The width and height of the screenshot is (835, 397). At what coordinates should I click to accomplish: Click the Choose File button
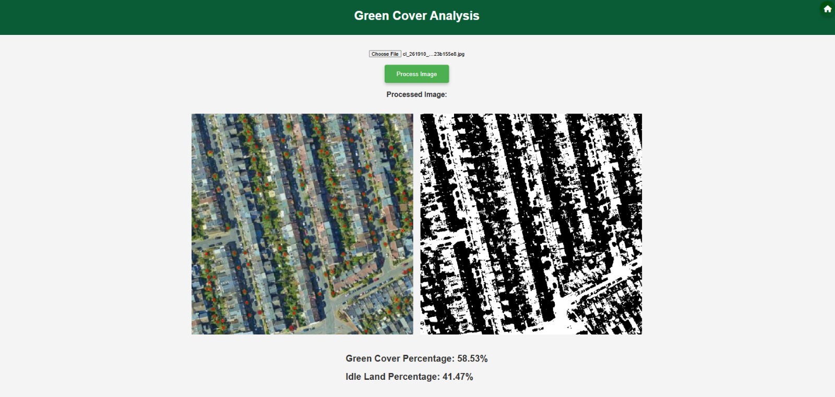(385, 54)
